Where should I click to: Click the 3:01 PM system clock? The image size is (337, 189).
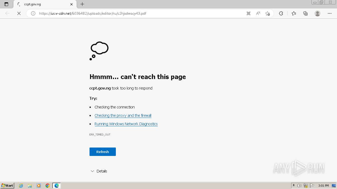[323, 186]
